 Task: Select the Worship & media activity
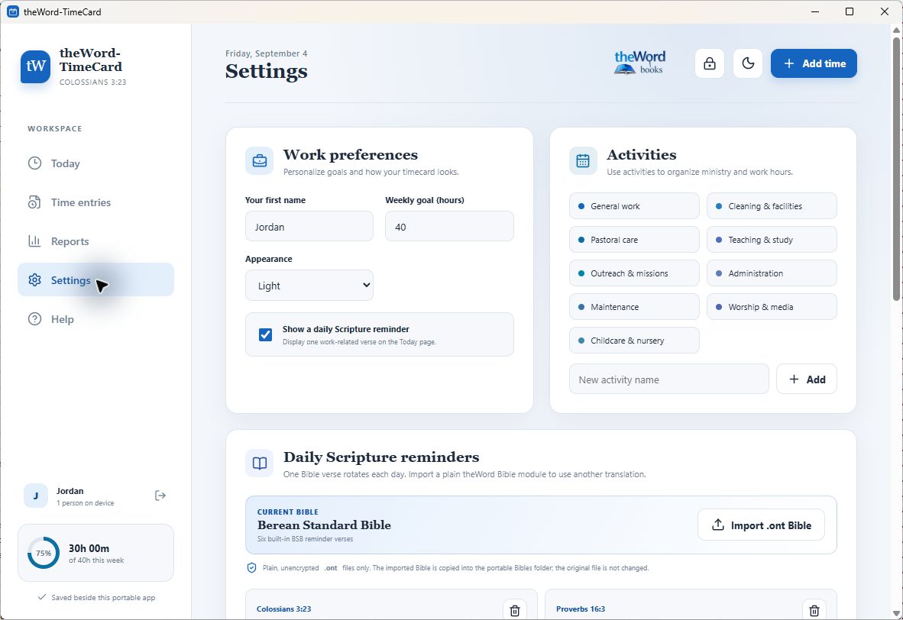(x=772, y=307)
